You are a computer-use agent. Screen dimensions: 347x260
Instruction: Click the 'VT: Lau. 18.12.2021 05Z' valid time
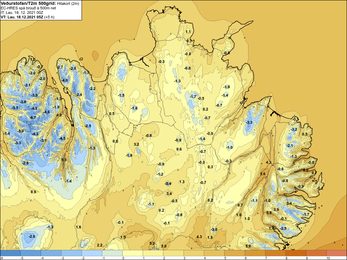click(x=22, y=17)
